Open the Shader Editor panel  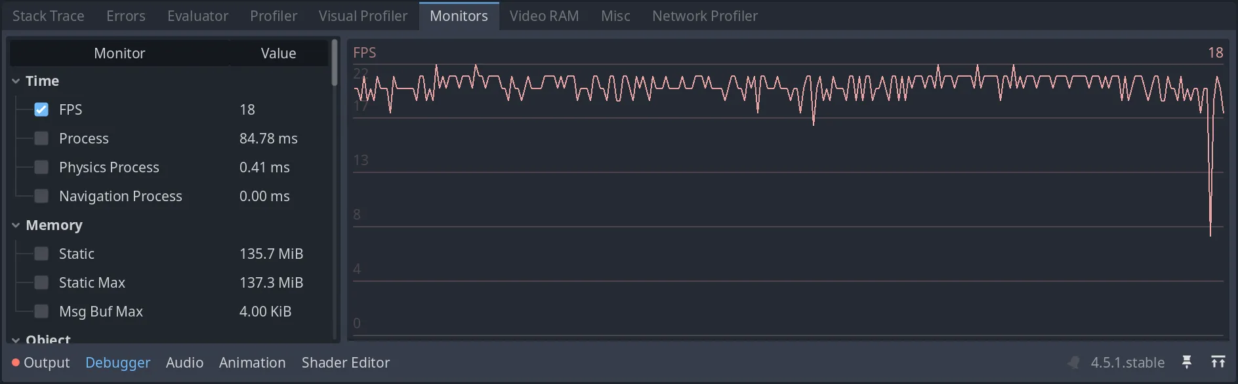(346, 362)
